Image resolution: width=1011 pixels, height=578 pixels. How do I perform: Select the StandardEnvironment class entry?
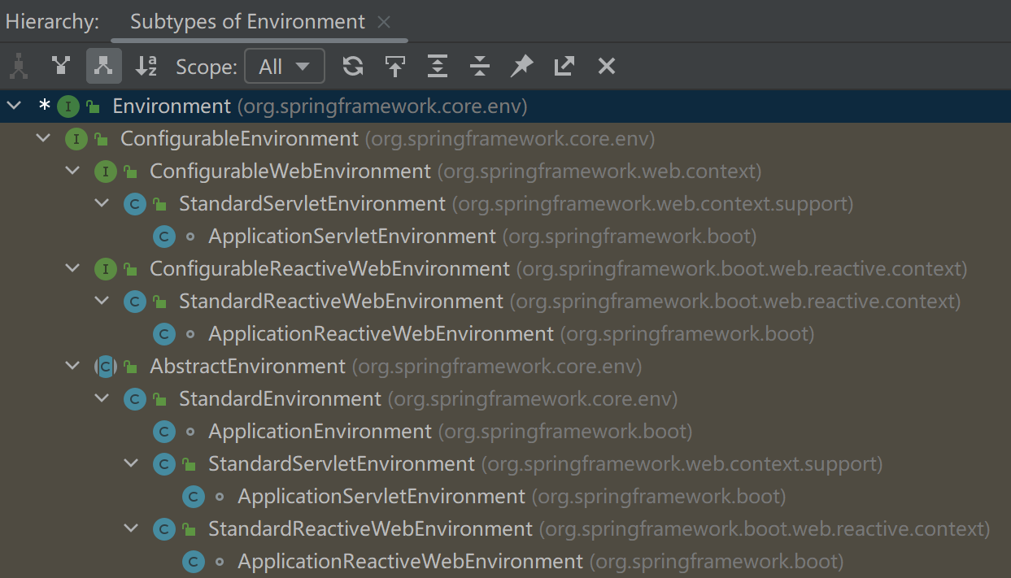[280, 398]
